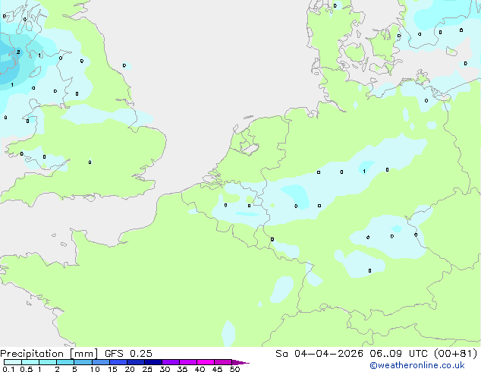Click the map value '1' over central Germany

click(x=364, y=172)
